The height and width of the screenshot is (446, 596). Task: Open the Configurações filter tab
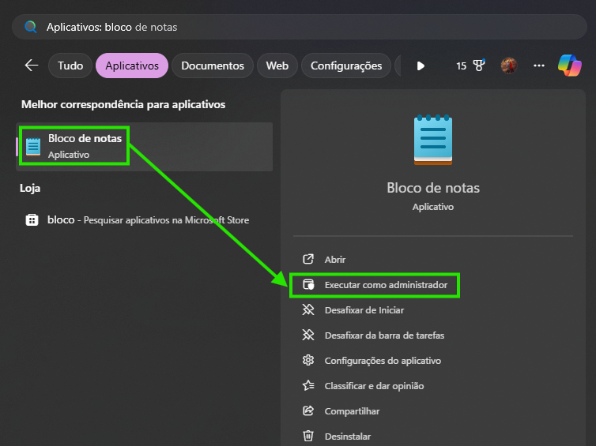click(346, 66)
